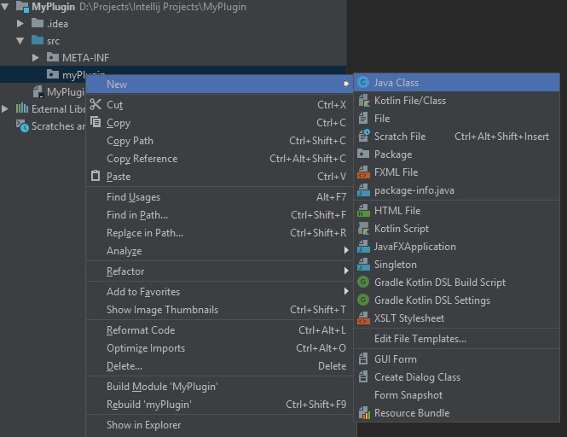
Task: Click the HTML File icon
Action: [364, 211]
